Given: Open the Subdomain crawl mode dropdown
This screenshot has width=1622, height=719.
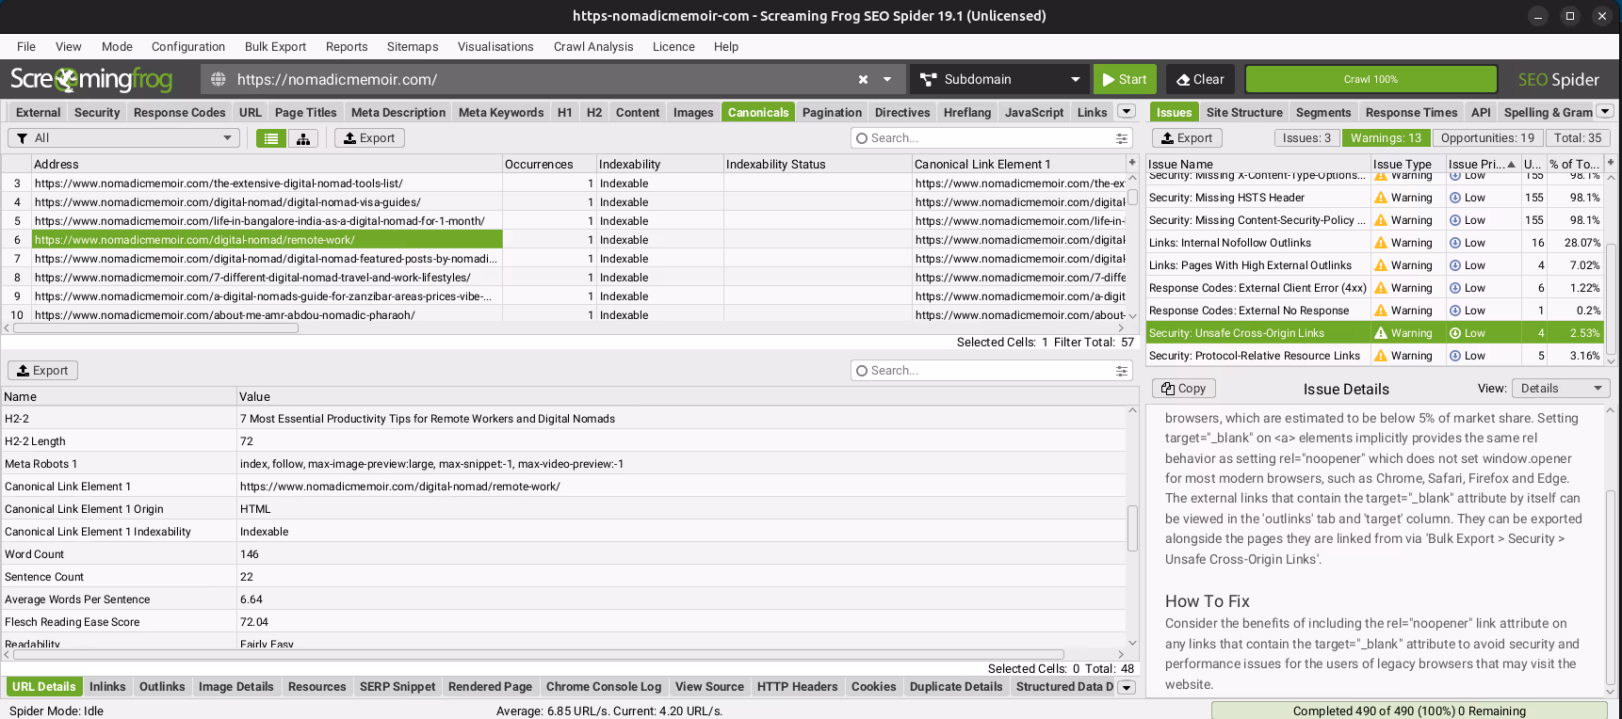Looking at the screenshot, I should [x=999, y=80].
